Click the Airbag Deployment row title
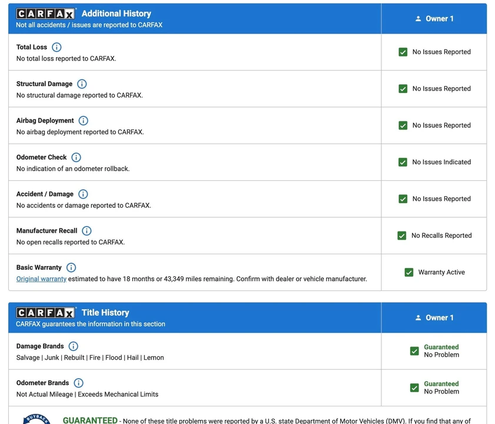The image size is (495, 424). point(45,120)
